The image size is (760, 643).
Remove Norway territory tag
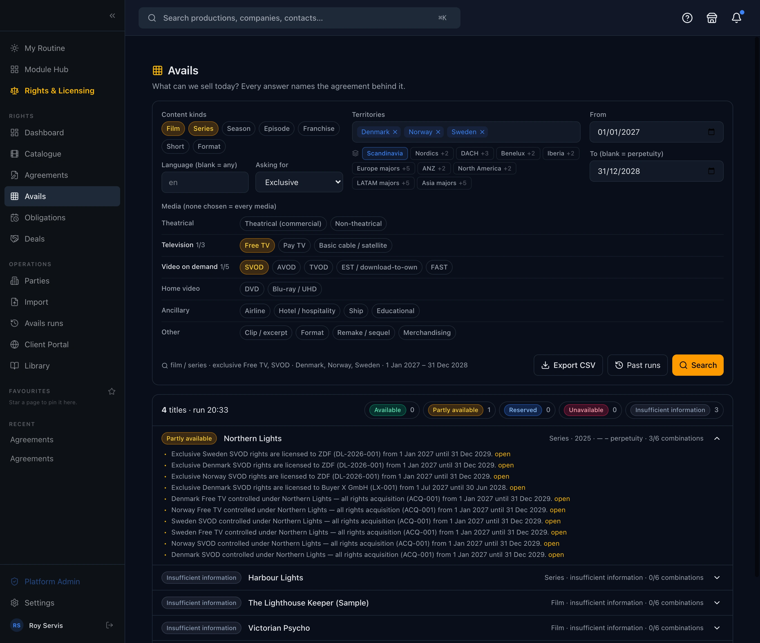tap(438, 132)
